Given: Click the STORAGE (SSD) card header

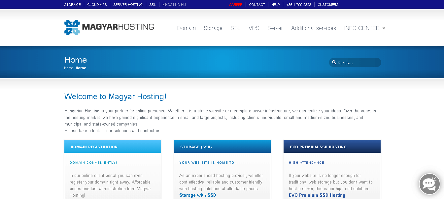Looking at the screenshot, I should point(222,146).
